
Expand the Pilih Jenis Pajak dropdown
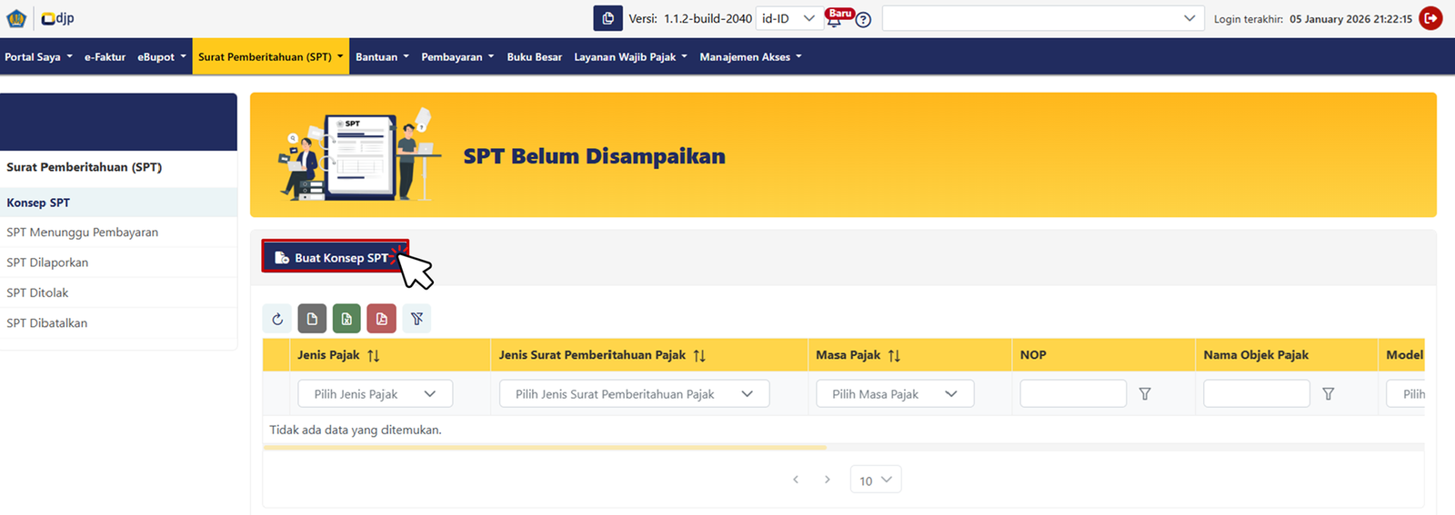pyautogui.click(x=375, y=394)
